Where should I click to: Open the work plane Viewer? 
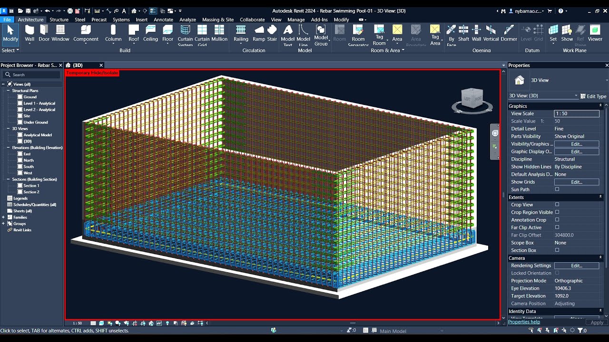[595, 33]
